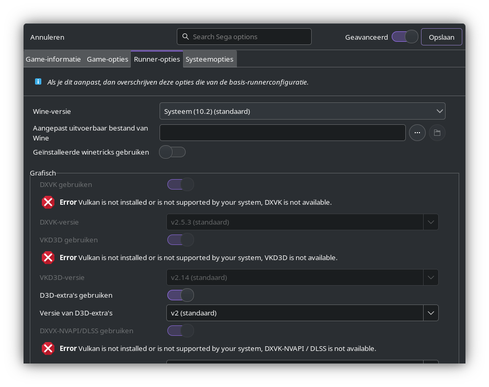The width and height of the screenshot is (489, 387).
Task: Click the custom Wine executable path field
Action: 282,133
